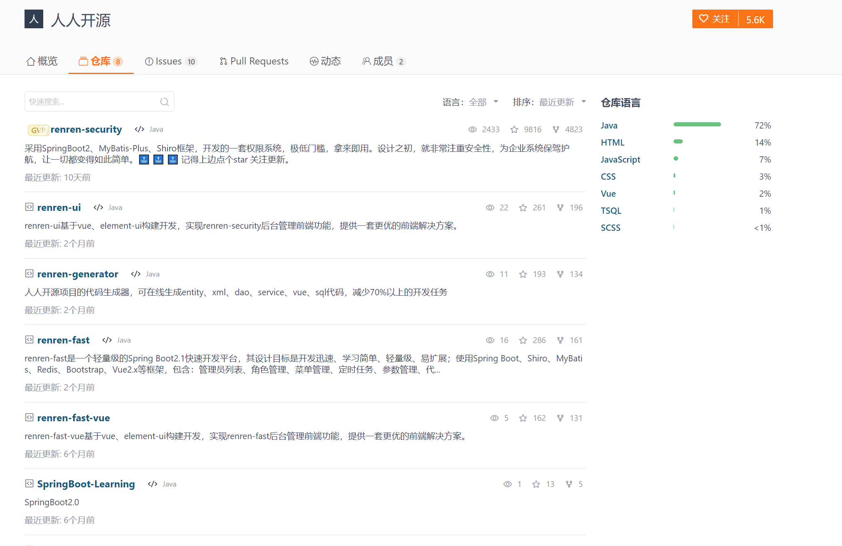This screenshot has height=546, width=842.
Task: Expand the language filter chevron
Action: (496, 101)
